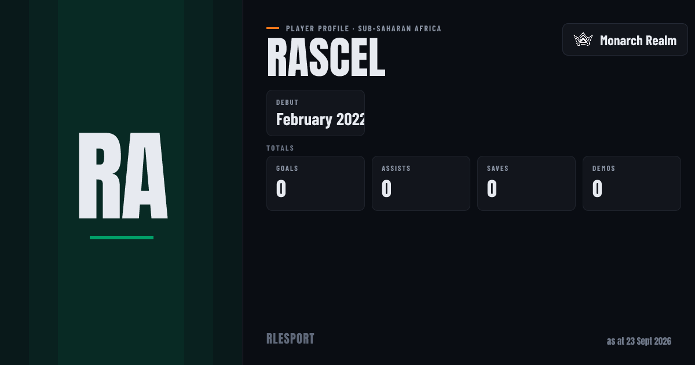Click the Demos stat card
695x365 pixels.
[x=632, y=183]
